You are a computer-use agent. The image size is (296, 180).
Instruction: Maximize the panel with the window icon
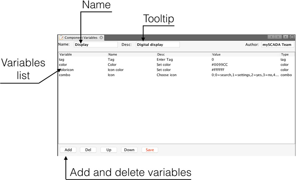point(292,37)
